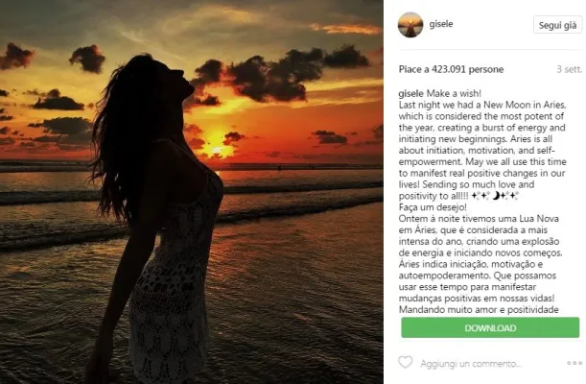
Task: Click the sparkle emojis after 'to all!!!!'
Action: point(481,196)
